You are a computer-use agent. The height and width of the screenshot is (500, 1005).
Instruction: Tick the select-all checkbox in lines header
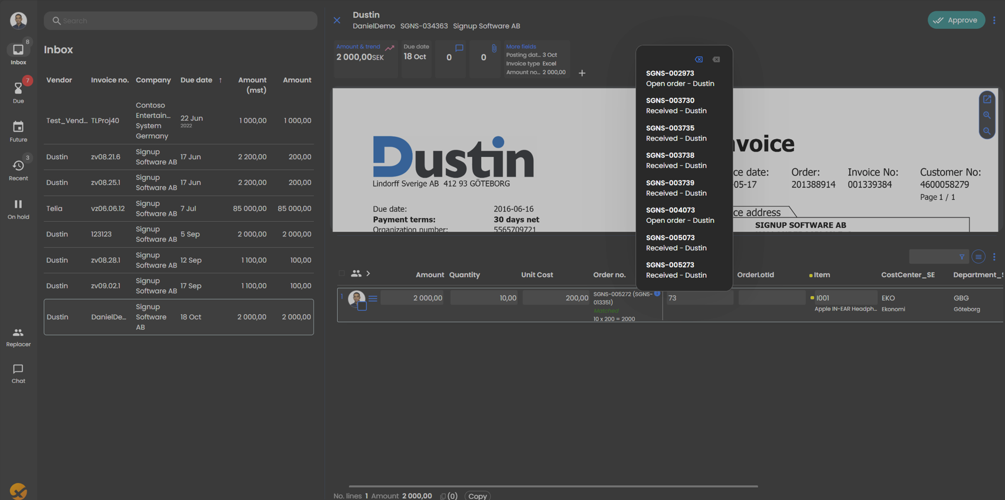(342, 274)
